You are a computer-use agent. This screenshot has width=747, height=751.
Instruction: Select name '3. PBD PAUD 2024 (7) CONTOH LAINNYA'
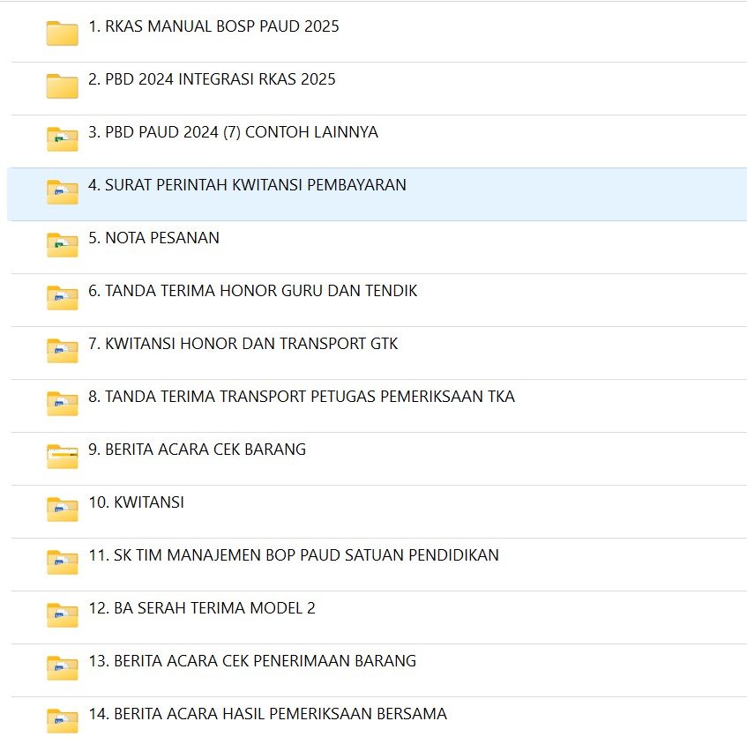coord(234,132)
